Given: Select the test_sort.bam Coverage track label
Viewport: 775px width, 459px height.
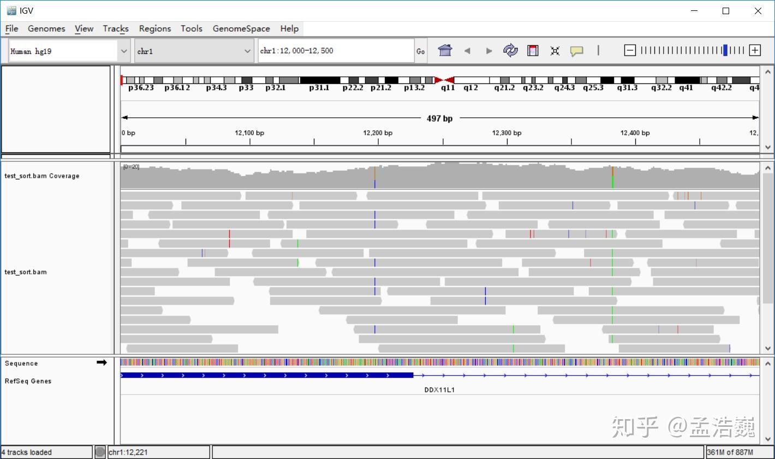Looking at the screenshot, I should (x=42, y=176).
